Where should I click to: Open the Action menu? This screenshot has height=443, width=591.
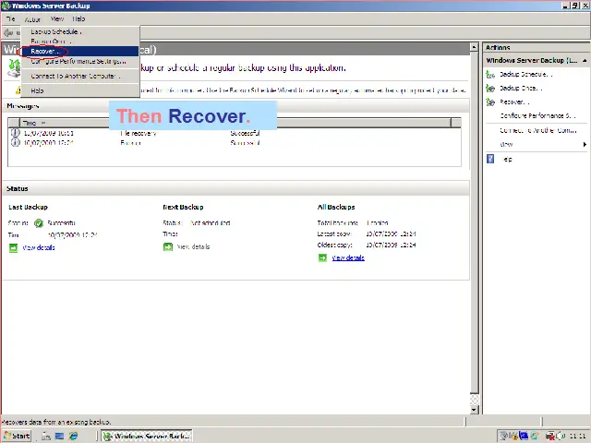32,19
